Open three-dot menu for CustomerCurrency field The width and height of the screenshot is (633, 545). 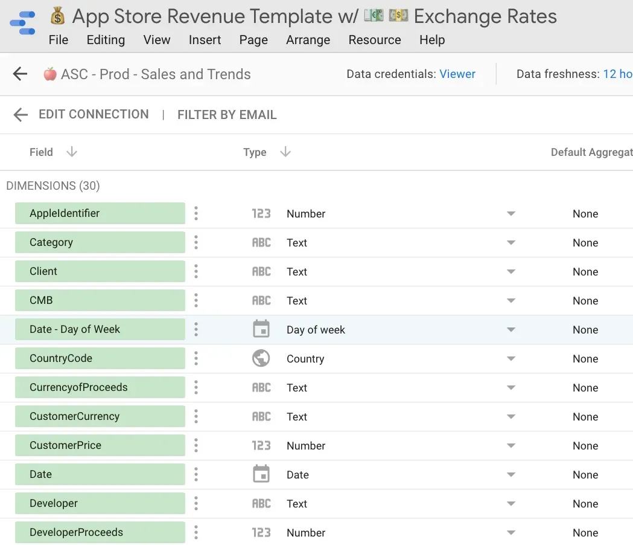coord(196,416)
